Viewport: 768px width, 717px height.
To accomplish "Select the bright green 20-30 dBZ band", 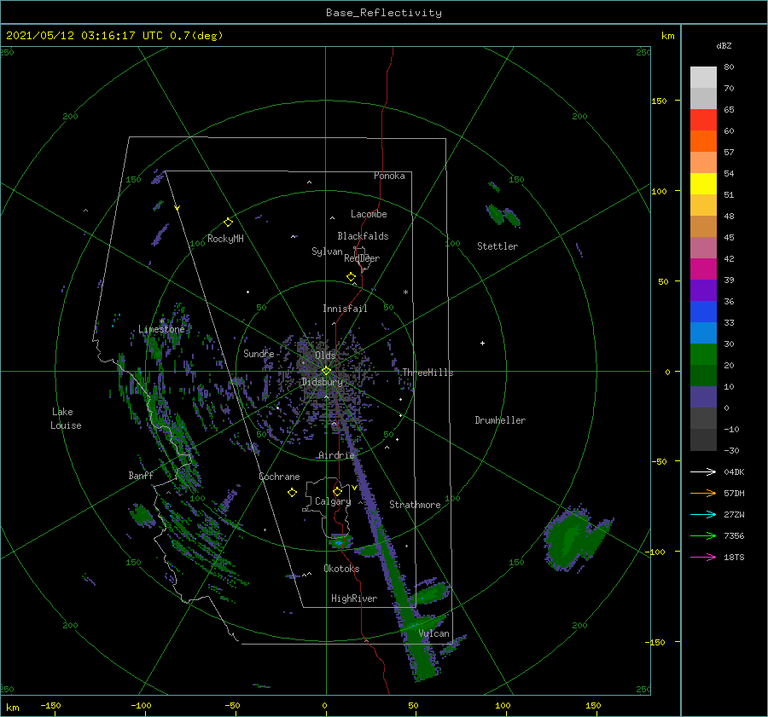I will click(703, 355).
